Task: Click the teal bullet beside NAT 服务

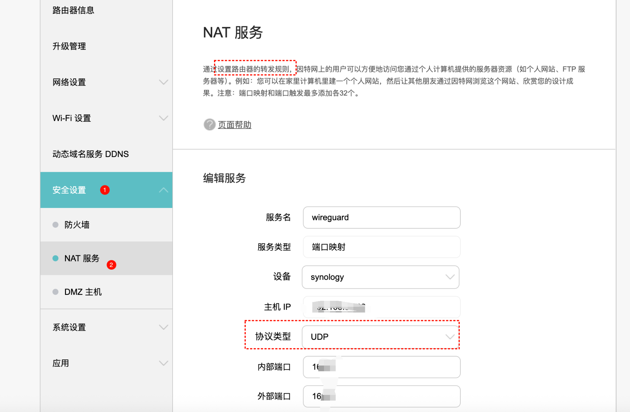Action: [x=55, y=258]
